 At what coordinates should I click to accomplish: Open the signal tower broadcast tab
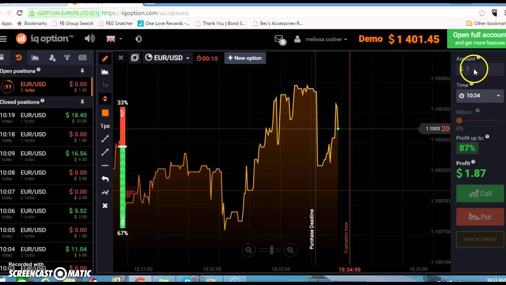pyautogui.click(x=67, y=58)
